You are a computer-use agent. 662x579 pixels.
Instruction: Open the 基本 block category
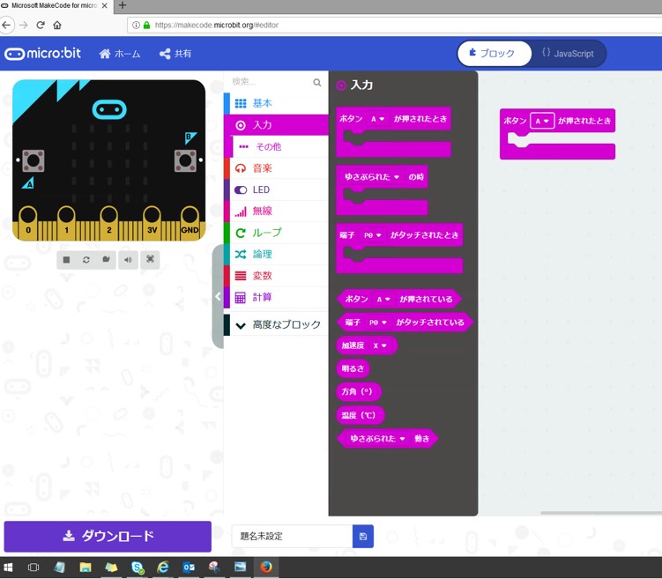tap(276, 103)
